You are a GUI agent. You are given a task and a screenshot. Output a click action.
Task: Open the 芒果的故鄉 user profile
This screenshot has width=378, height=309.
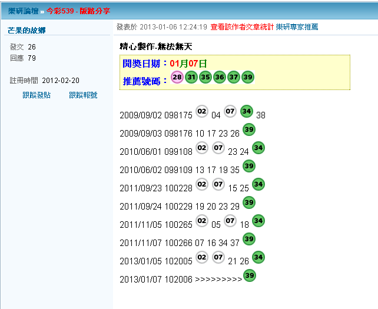tap(26, 30)
